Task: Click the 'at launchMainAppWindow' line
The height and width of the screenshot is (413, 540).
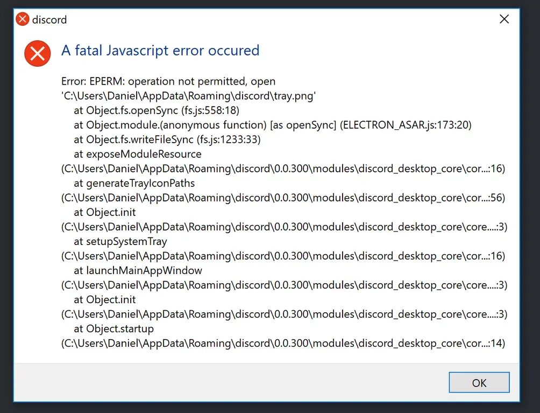Action: (x=138, y=270)
